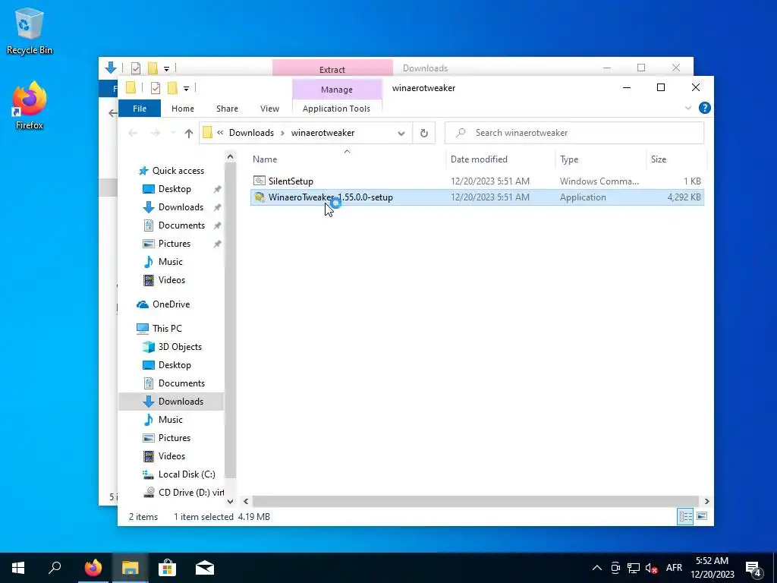The height and width of the screenshot is (583, 777).
Task: Open the Windows Start menu
Action: tap(18, 568)
